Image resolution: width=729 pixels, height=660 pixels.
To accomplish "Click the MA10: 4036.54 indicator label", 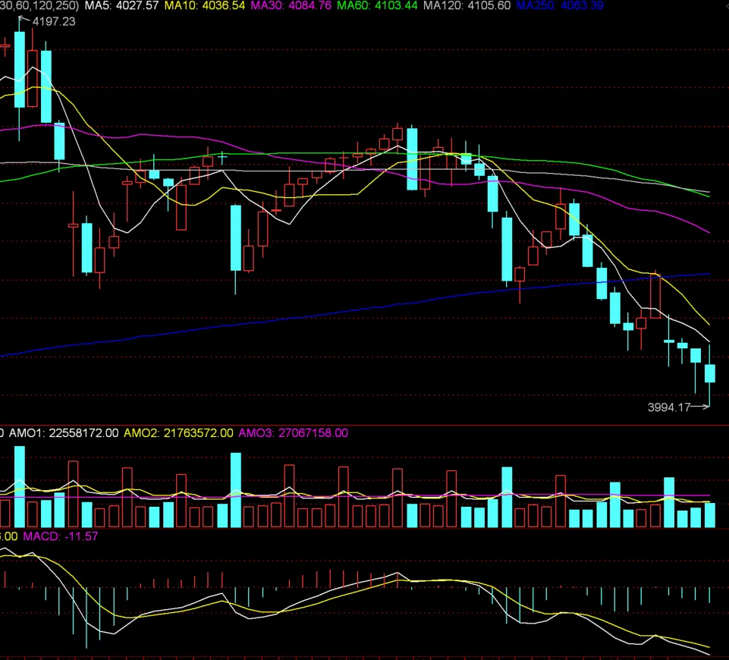I will pyautogui.click(x=205, y=5).
